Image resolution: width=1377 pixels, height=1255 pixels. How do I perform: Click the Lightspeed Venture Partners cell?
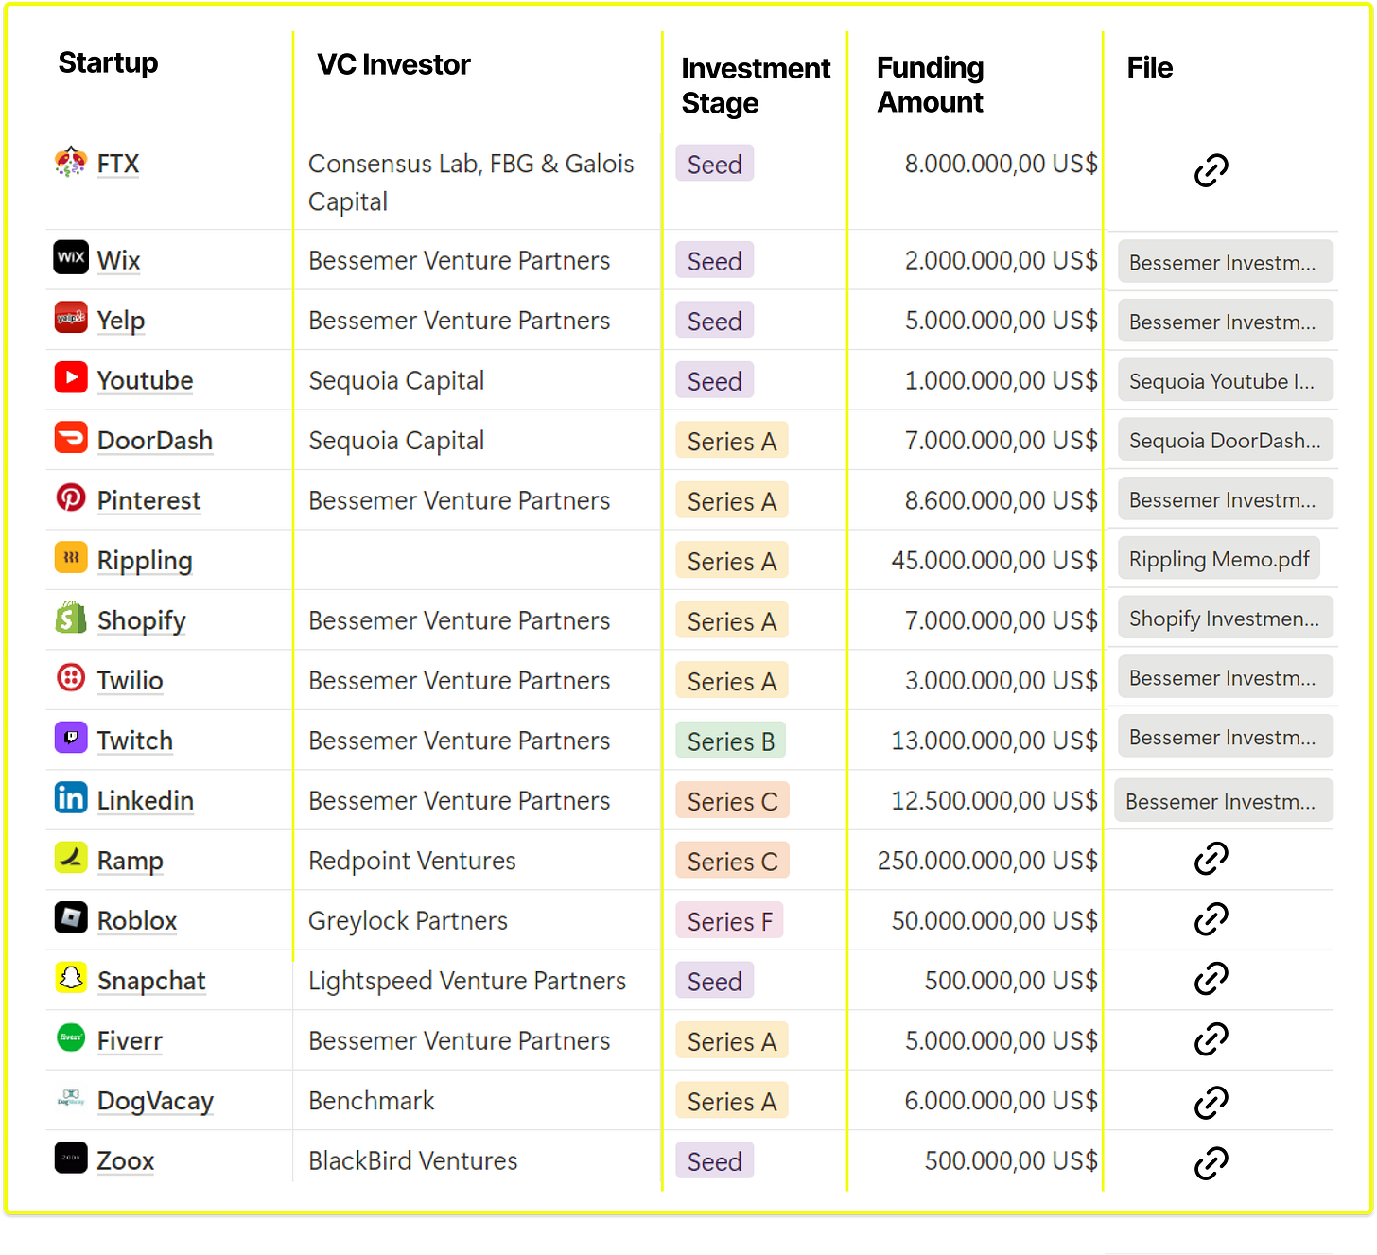(467, 981)
